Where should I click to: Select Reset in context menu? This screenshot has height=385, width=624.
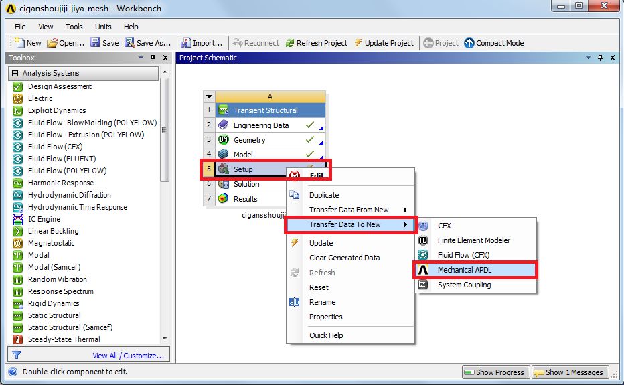point(351,287)
